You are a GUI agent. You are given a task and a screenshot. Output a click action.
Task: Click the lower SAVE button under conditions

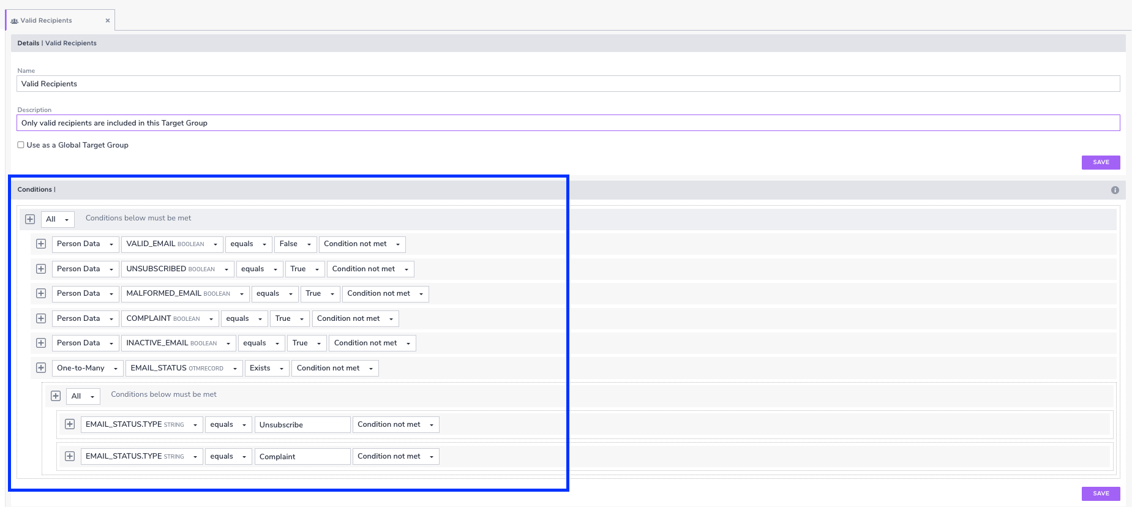(x=1101, y=494)
